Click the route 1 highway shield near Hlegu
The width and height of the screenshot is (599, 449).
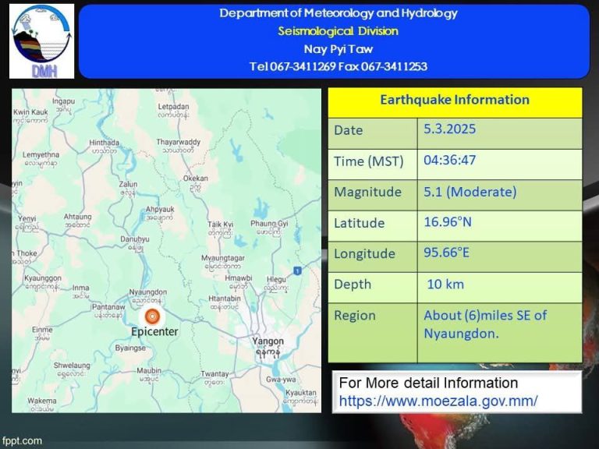tap(297, 270)
